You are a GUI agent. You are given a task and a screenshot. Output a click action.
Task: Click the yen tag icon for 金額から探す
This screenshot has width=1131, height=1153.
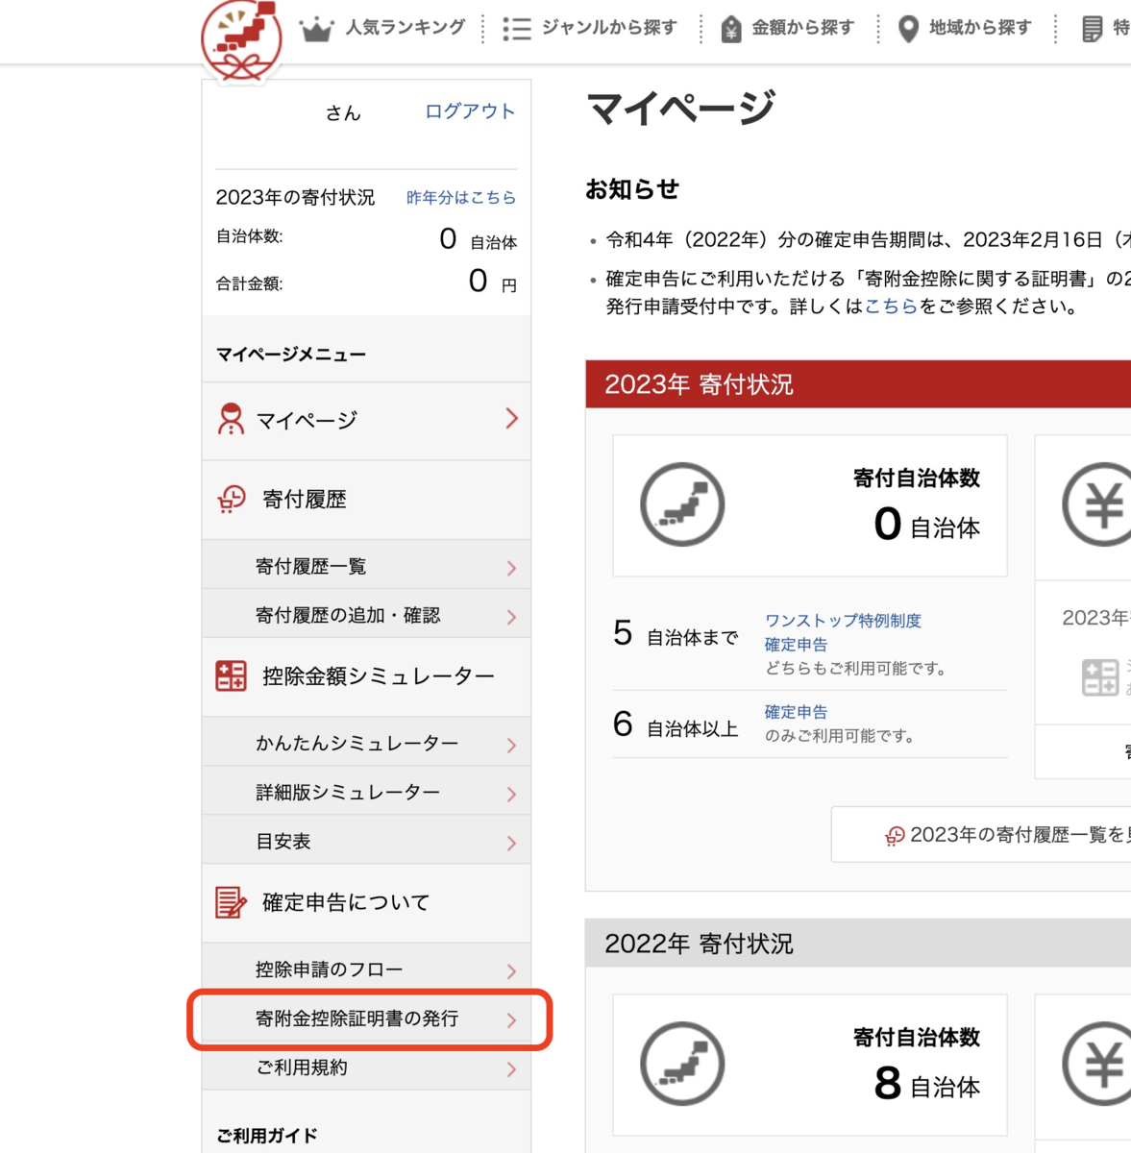731,29
